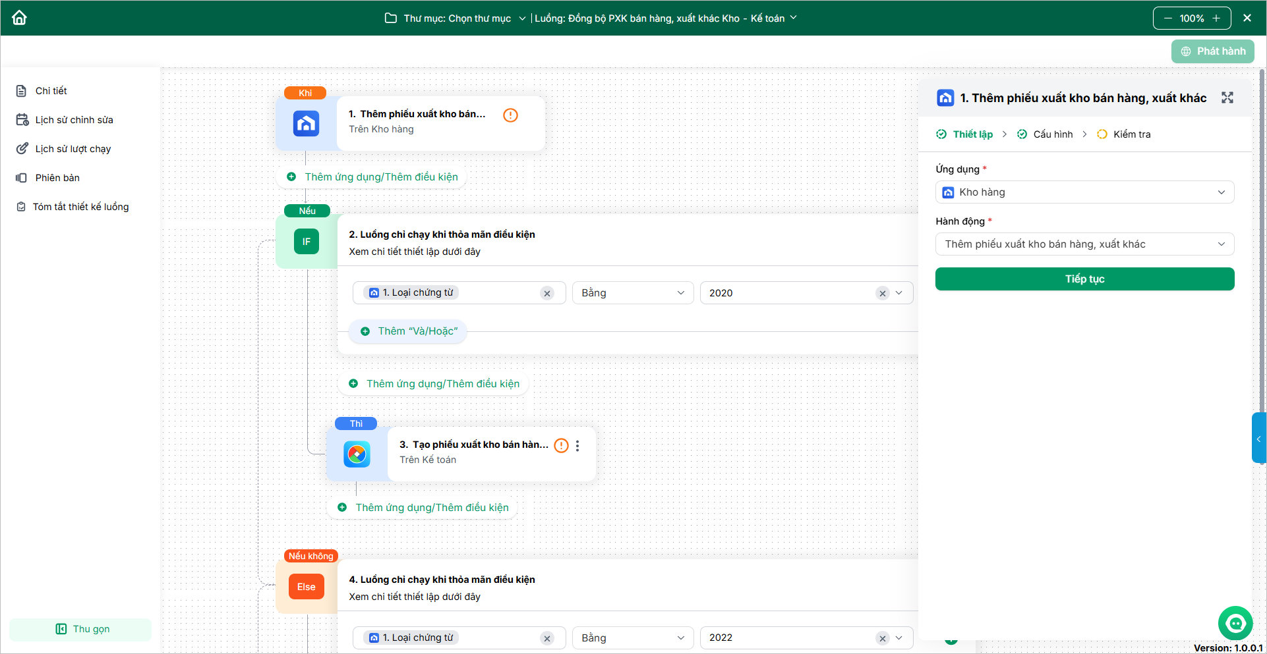Expand the Bằng operator dropdown in step 2
Viewport: 1267px width, 654px height.
632,293
